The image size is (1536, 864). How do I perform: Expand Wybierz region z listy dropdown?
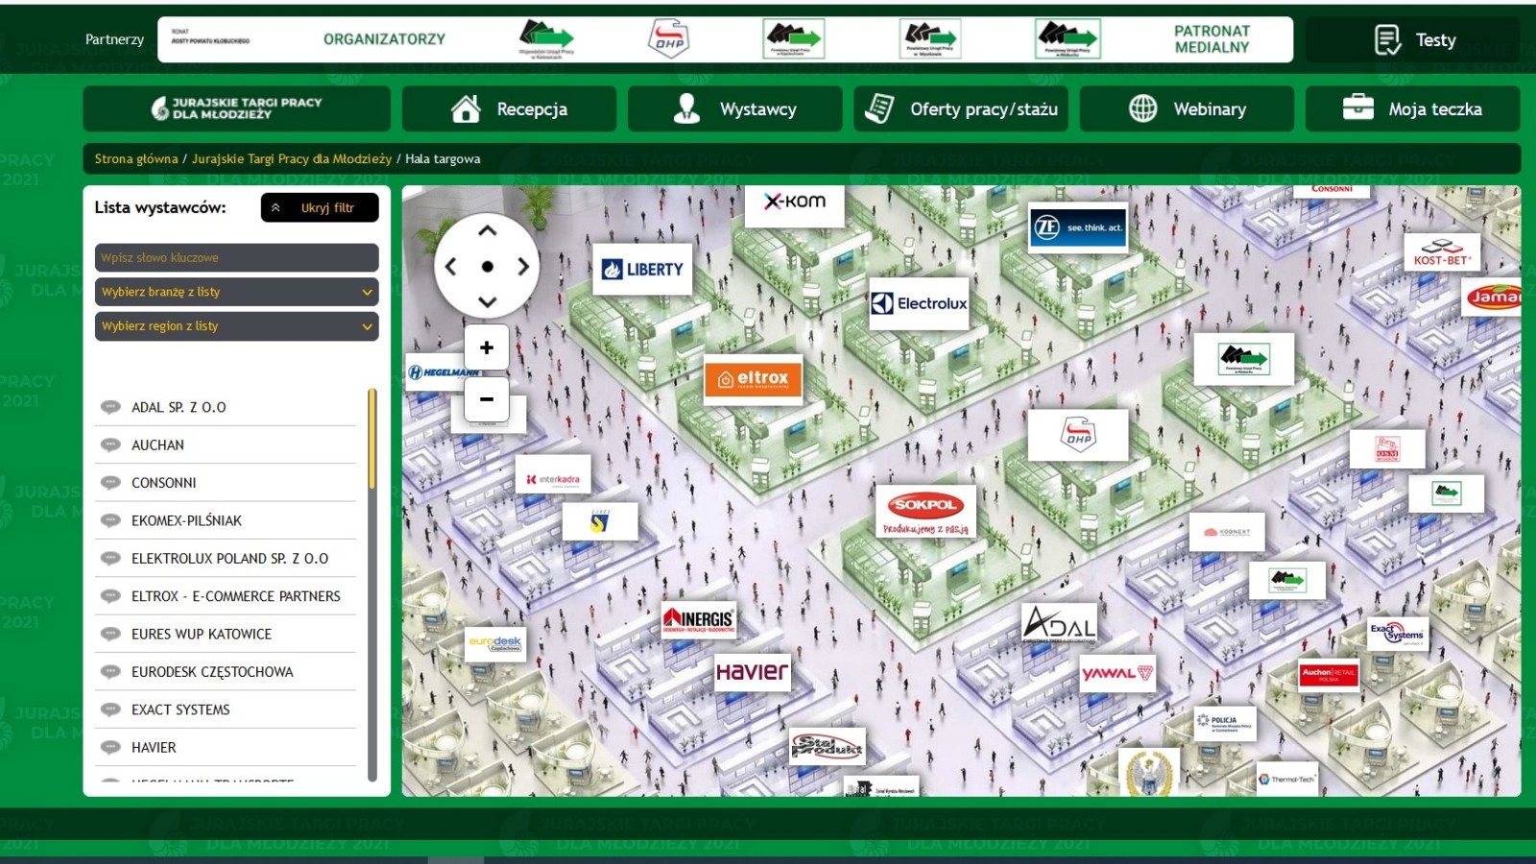(x=236, y=326)
